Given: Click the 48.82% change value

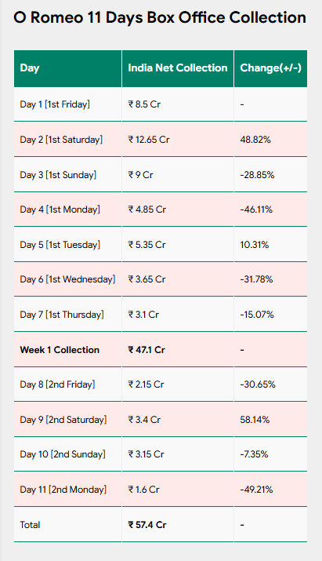Looking at the screenshot, I should (255, 140).
